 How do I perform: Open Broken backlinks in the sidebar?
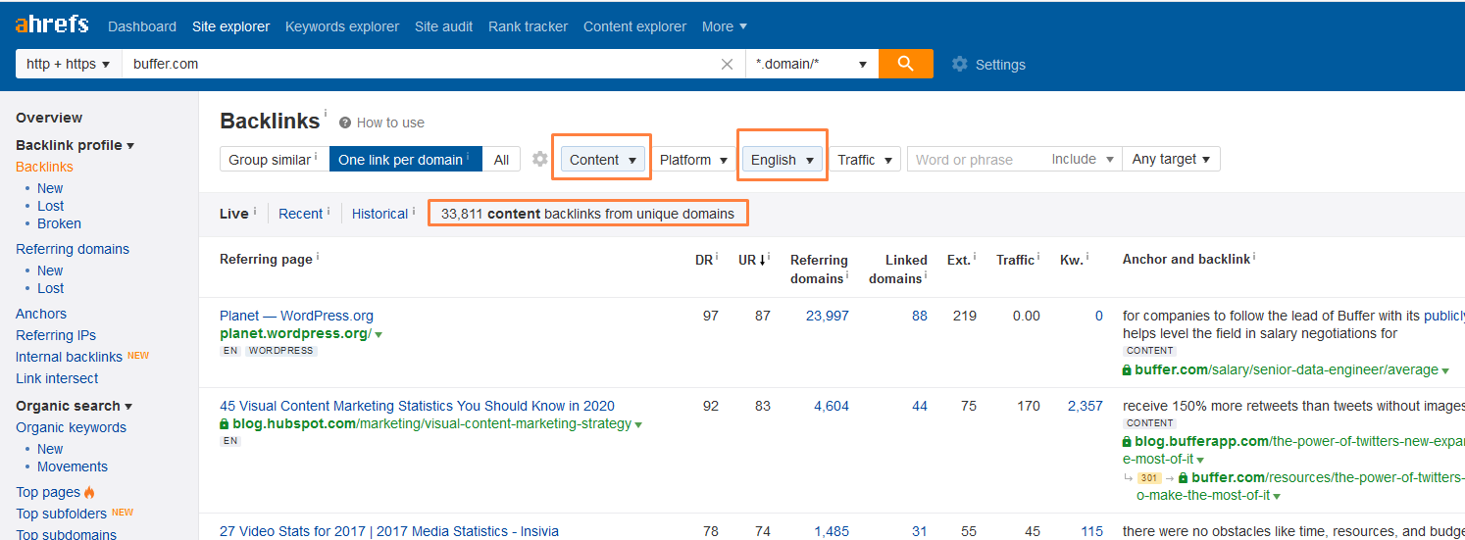click(59, 223)
